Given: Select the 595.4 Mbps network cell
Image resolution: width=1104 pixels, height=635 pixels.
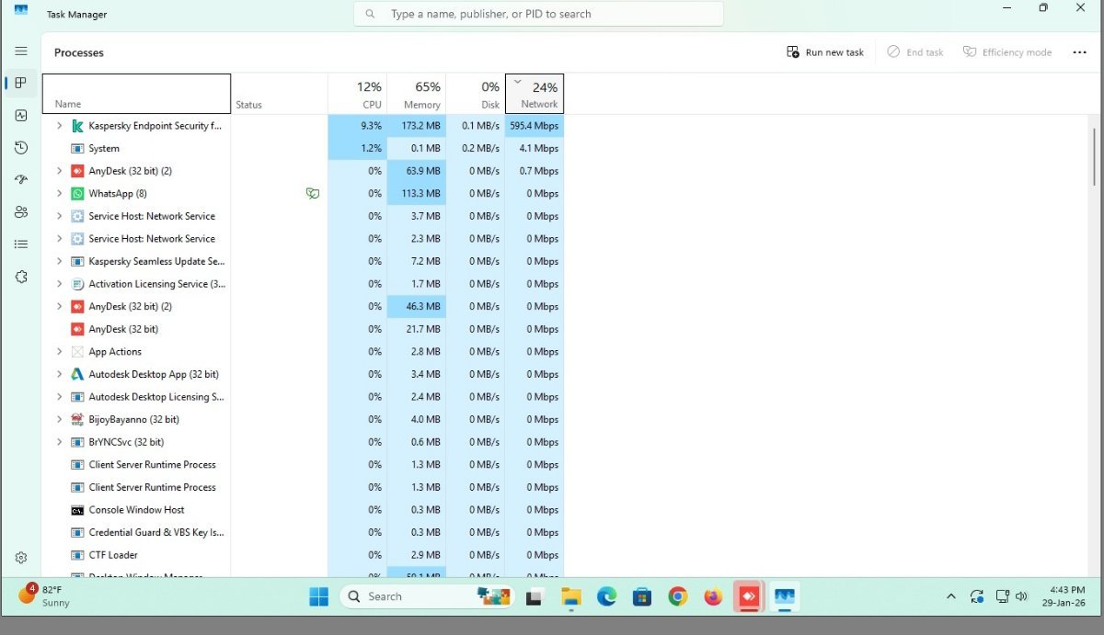Looking at the screenshot, I should coord(535,126).
